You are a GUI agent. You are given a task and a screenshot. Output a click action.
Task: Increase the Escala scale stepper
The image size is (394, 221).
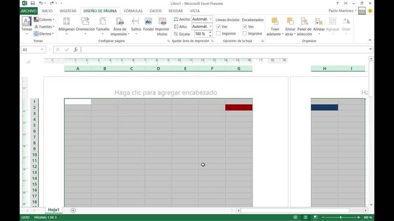(210, 32)
